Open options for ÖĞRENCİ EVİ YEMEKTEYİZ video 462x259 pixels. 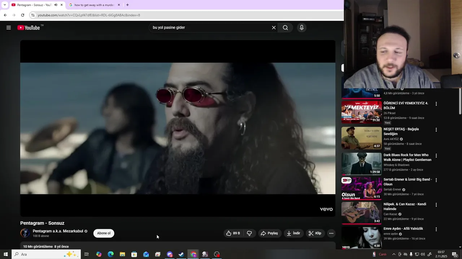[x=436, y=104]
